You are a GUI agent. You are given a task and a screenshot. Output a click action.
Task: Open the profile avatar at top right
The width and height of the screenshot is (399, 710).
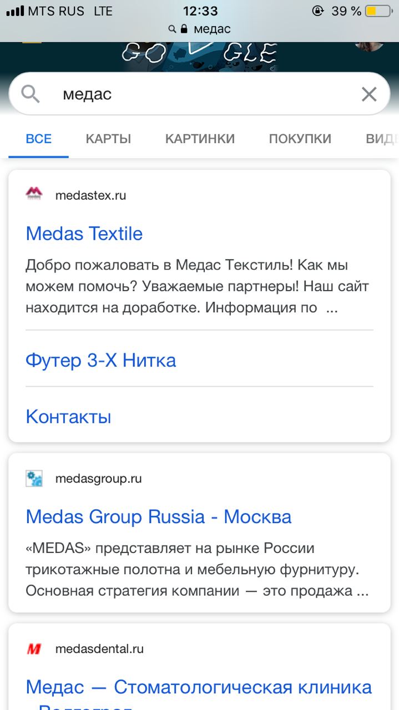(x=369, y=47)
